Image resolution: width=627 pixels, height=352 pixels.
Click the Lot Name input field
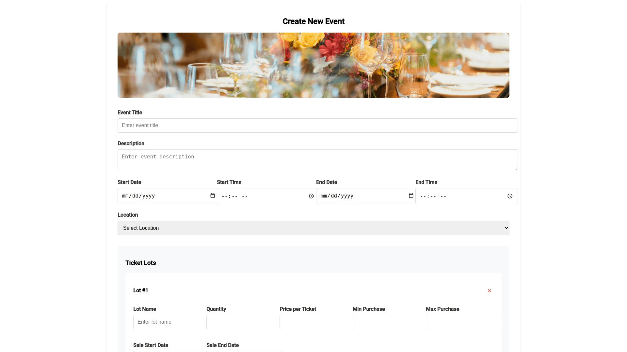point(170,322)
